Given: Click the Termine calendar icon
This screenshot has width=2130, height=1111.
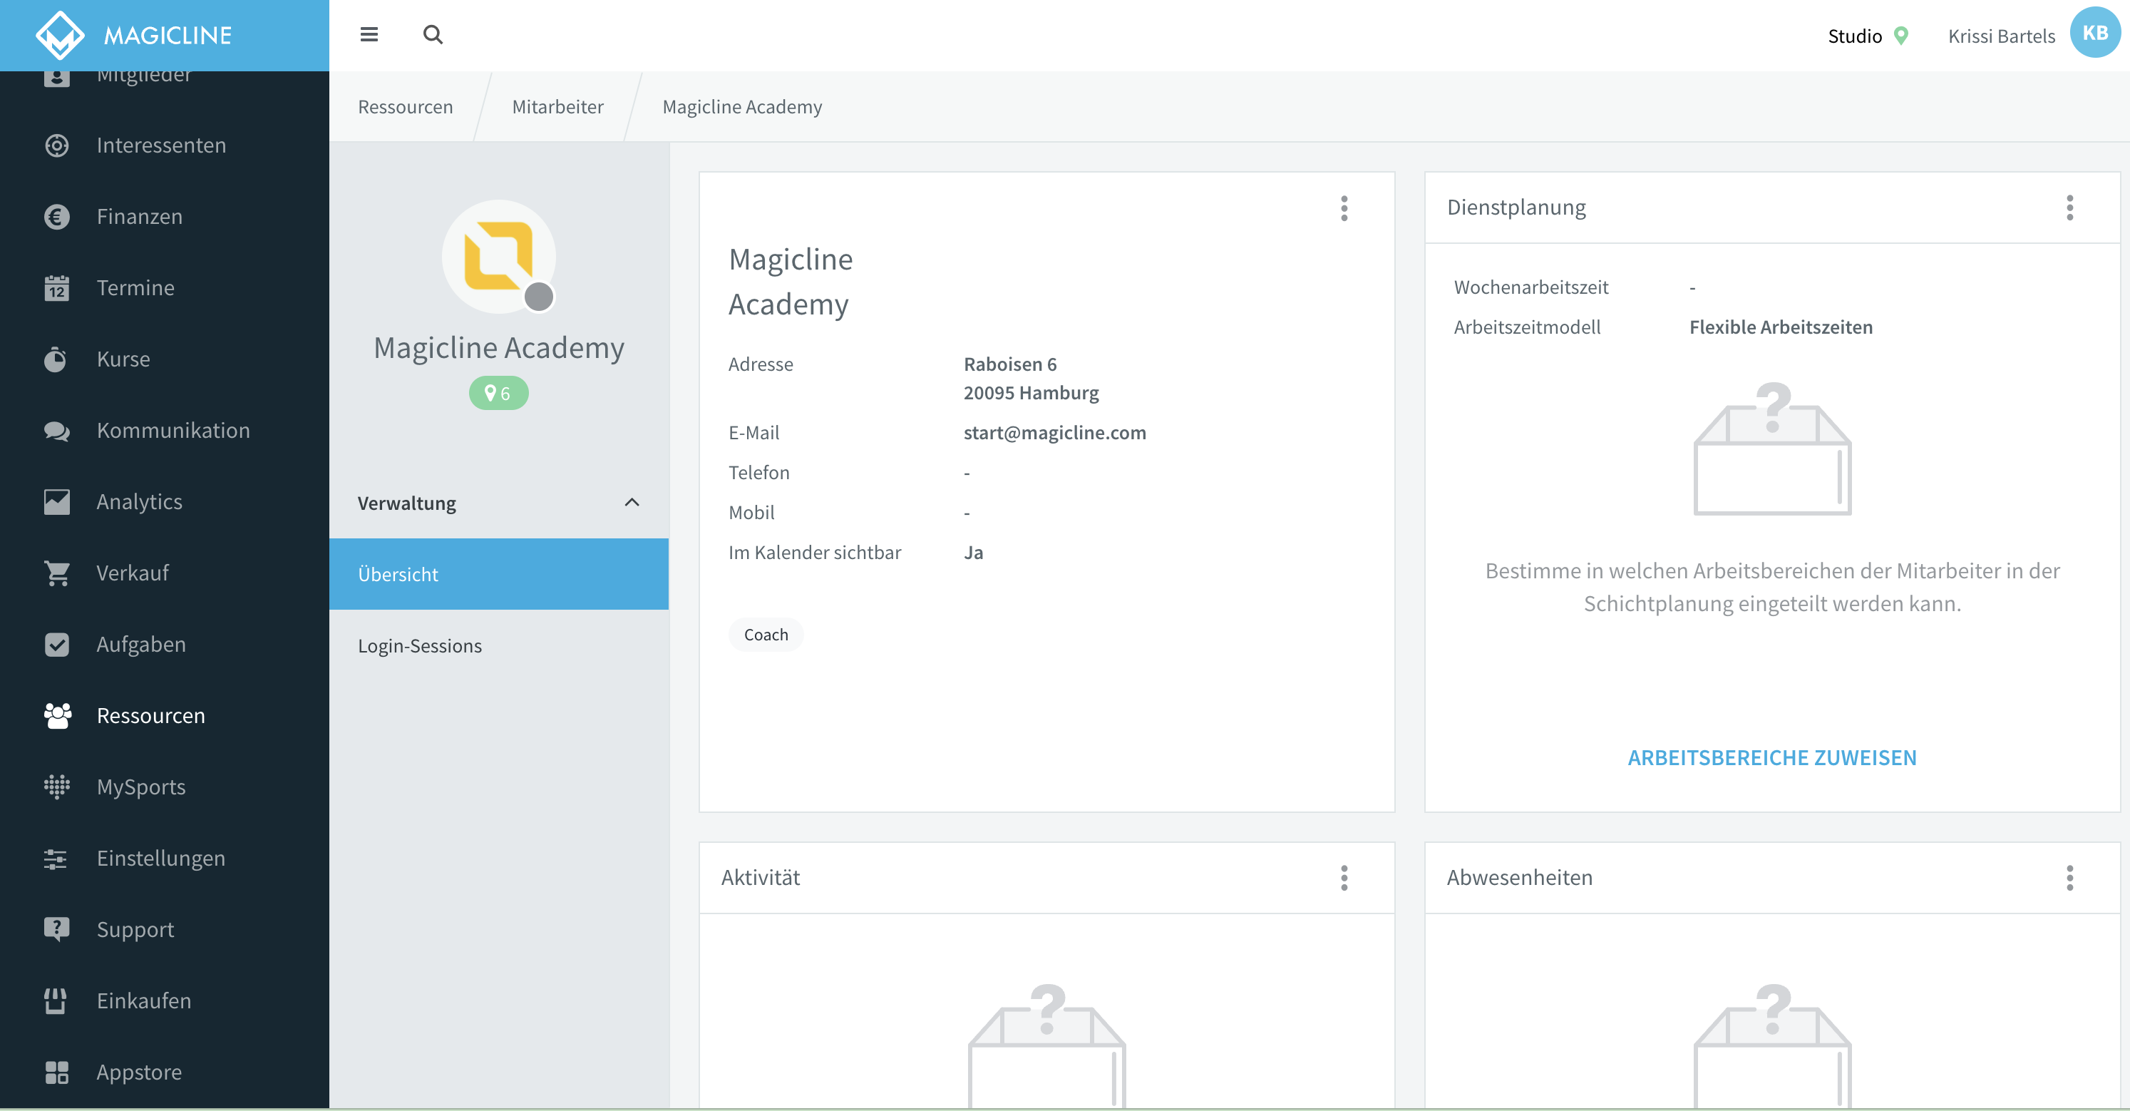Looking at the screenshot, I should 56,288.
